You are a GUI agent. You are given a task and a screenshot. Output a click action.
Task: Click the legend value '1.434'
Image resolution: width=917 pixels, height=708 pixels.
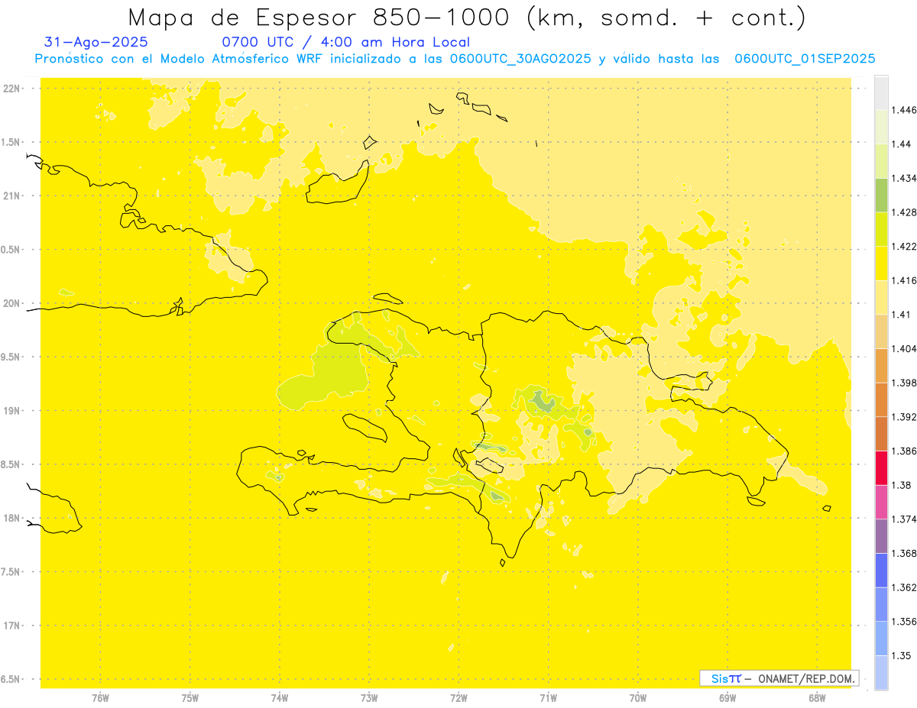904,178
